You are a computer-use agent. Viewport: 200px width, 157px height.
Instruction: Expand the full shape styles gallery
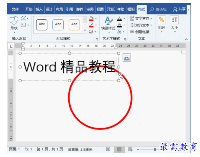pyautogui.click(x=85, y=30)
